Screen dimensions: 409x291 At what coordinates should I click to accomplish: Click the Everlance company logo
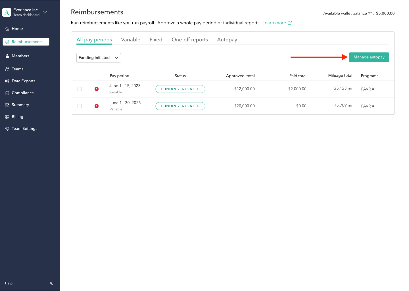(x=7, y=12)
